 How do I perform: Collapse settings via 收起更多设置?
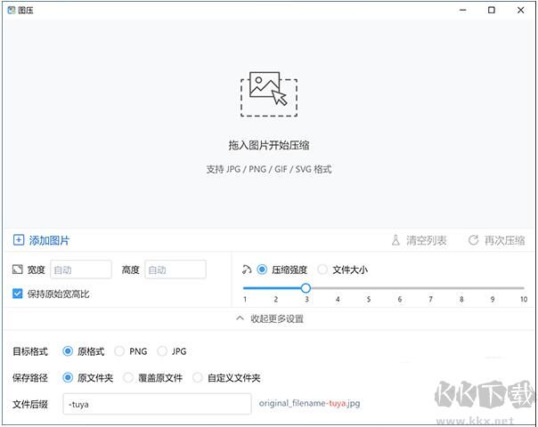click(269, 318)
